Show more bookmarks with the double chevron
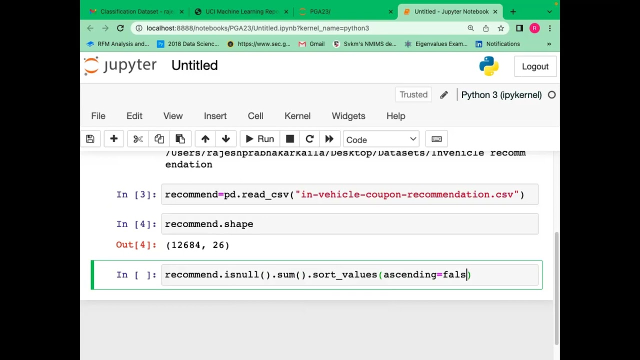Image resolution: width=640 pixels, height=360 pixels. (x=549, y=44)
